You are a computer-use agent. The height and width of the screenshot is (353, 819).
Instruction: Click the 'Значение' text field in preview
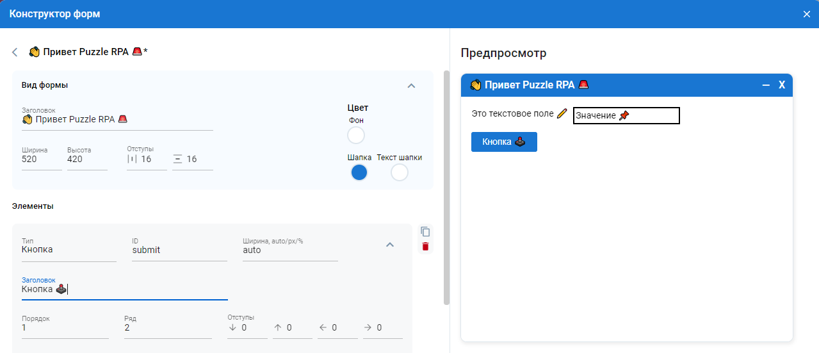(626, 116)
